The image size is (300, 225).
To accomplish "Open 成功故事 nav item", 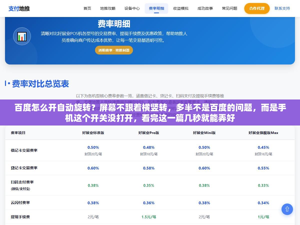I will pyautogui.click(x=205, y=8).
